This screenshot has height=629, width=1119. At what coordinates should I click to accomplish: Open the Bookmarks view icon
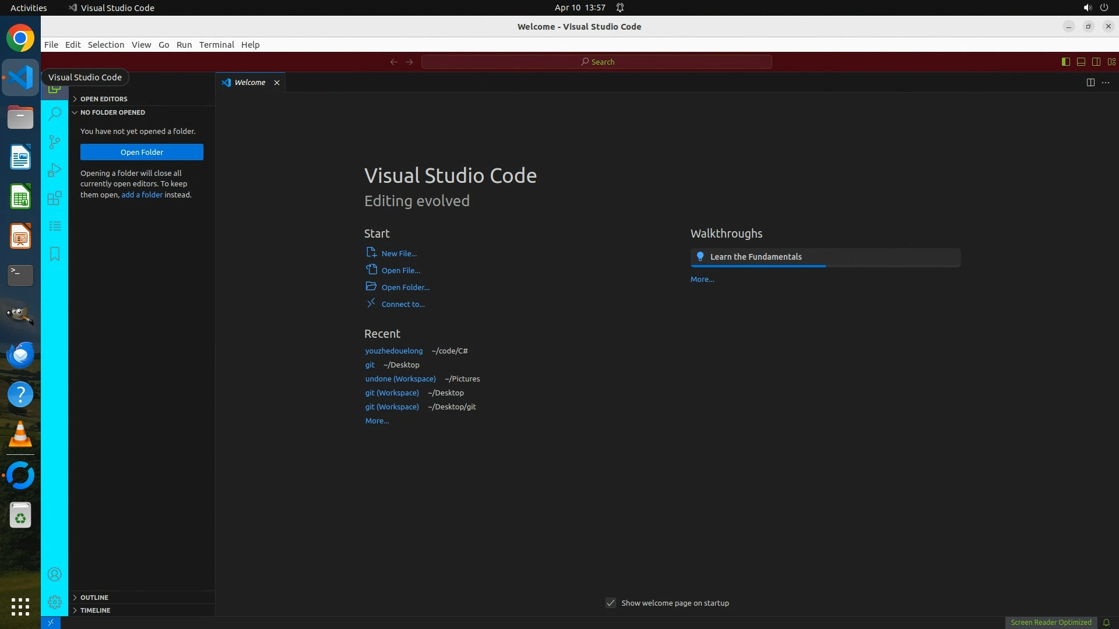point(55,254)
